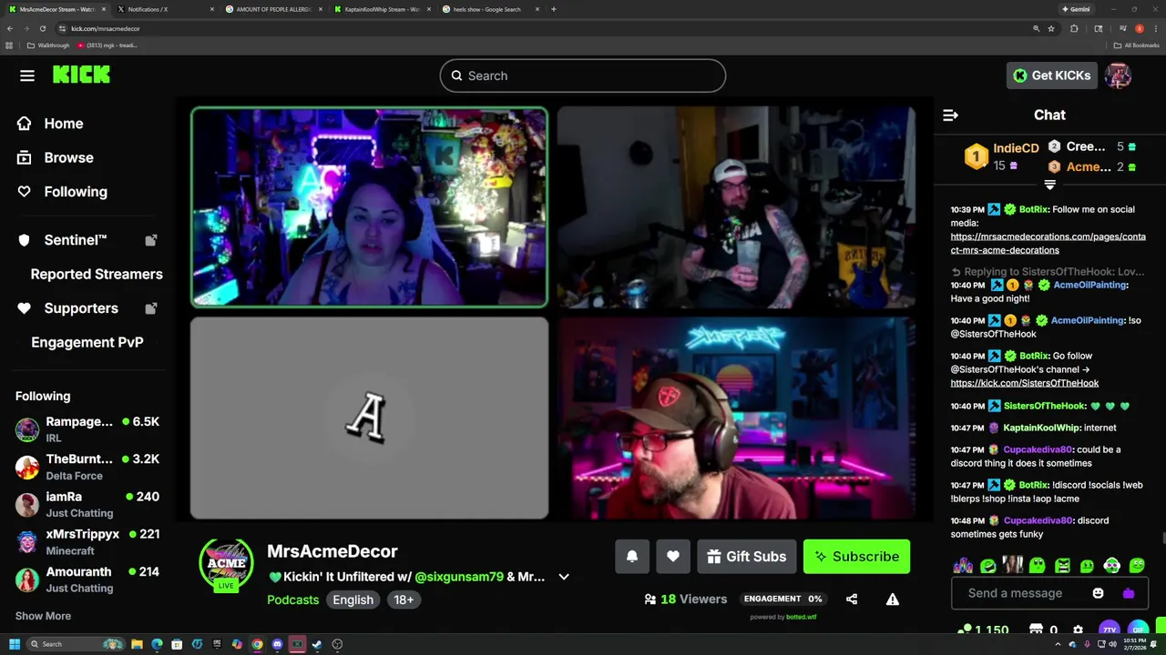Viewport: 1166px width, 655px height.
Task: Click the Podcasts category link
Action: (x=292, y=600)
